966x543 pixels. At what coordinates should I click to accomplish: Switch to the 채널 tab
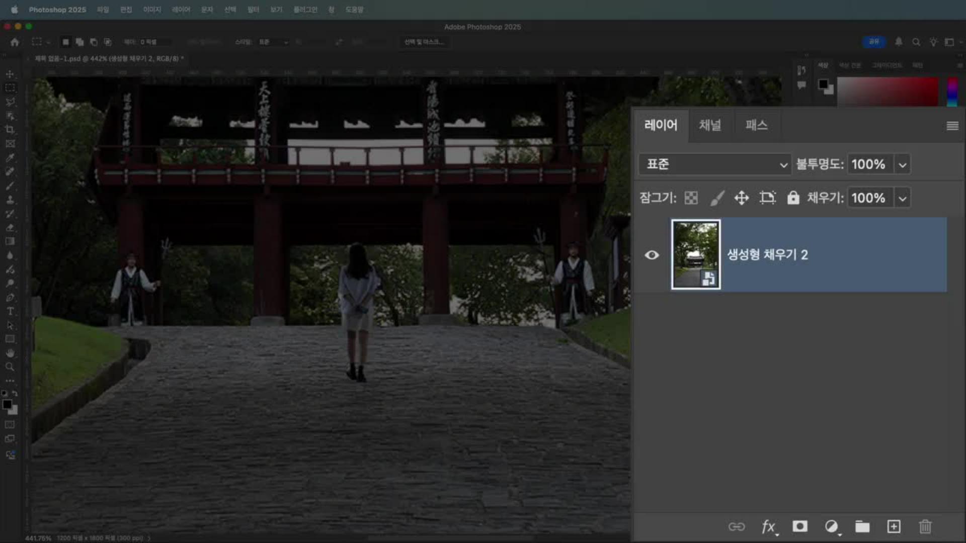[709, 125]
